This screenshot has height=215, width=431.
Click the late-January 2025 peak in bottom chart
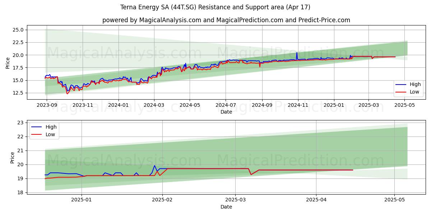tap(154, 166)
